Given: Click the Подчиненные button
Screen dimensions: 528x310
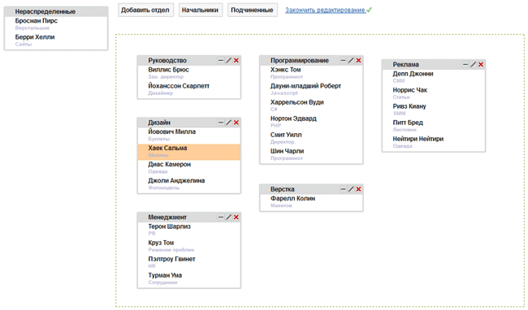Looking at the screenshot, I should pyautogui.click(x=252, y=10).
